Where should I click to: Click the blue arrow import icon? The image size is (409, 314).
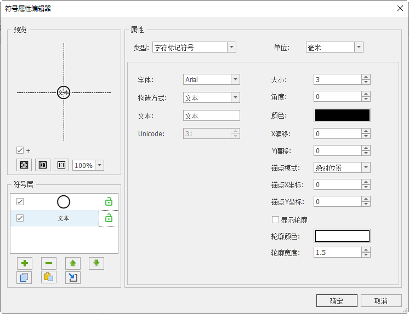click(73, 277)
